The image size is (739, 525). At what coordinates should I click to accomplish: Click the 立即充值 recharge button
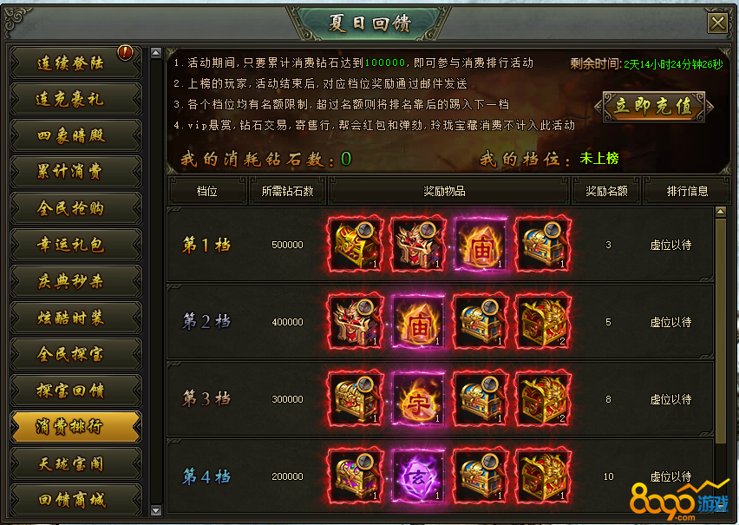coord(654,107)
